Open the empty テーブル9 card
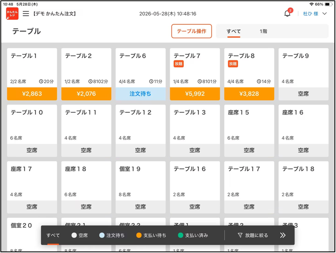 [303, 74]
